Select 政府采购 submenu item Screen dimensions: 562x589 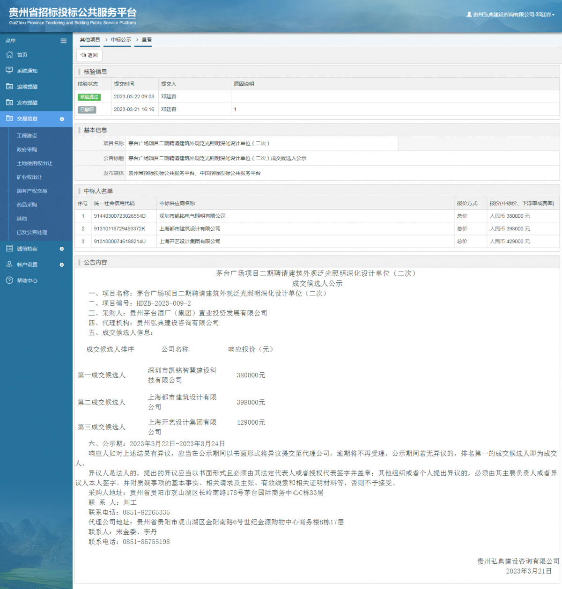pyautogui.click(x=27, y=150)
